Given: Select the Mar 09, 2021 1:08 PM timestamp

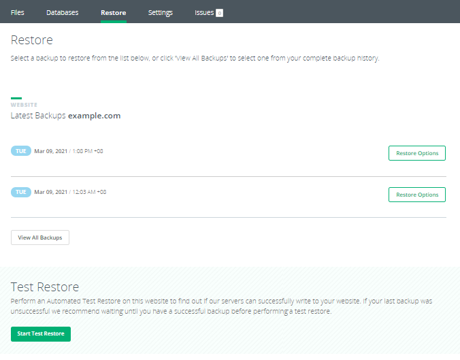Looking at the screenshot, I should [69, 151].
